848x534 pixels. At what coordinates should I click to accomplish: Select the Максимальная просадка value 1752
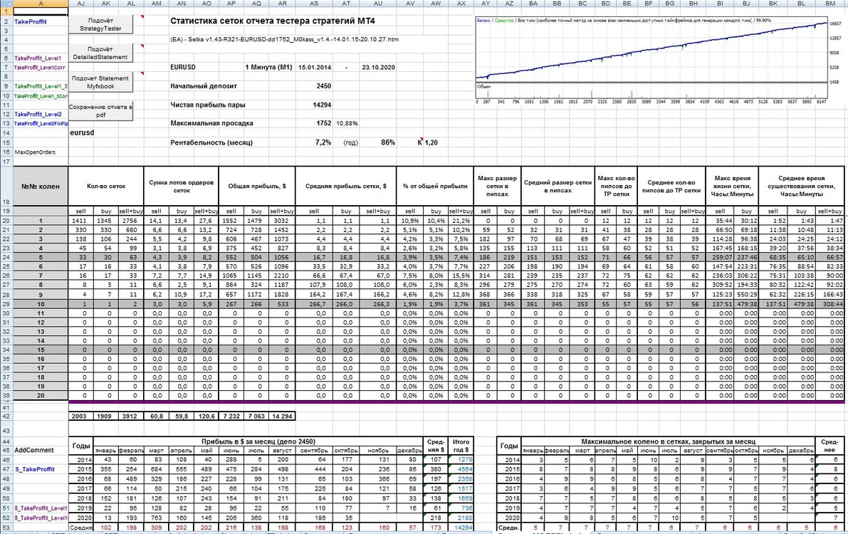[323, 123]
